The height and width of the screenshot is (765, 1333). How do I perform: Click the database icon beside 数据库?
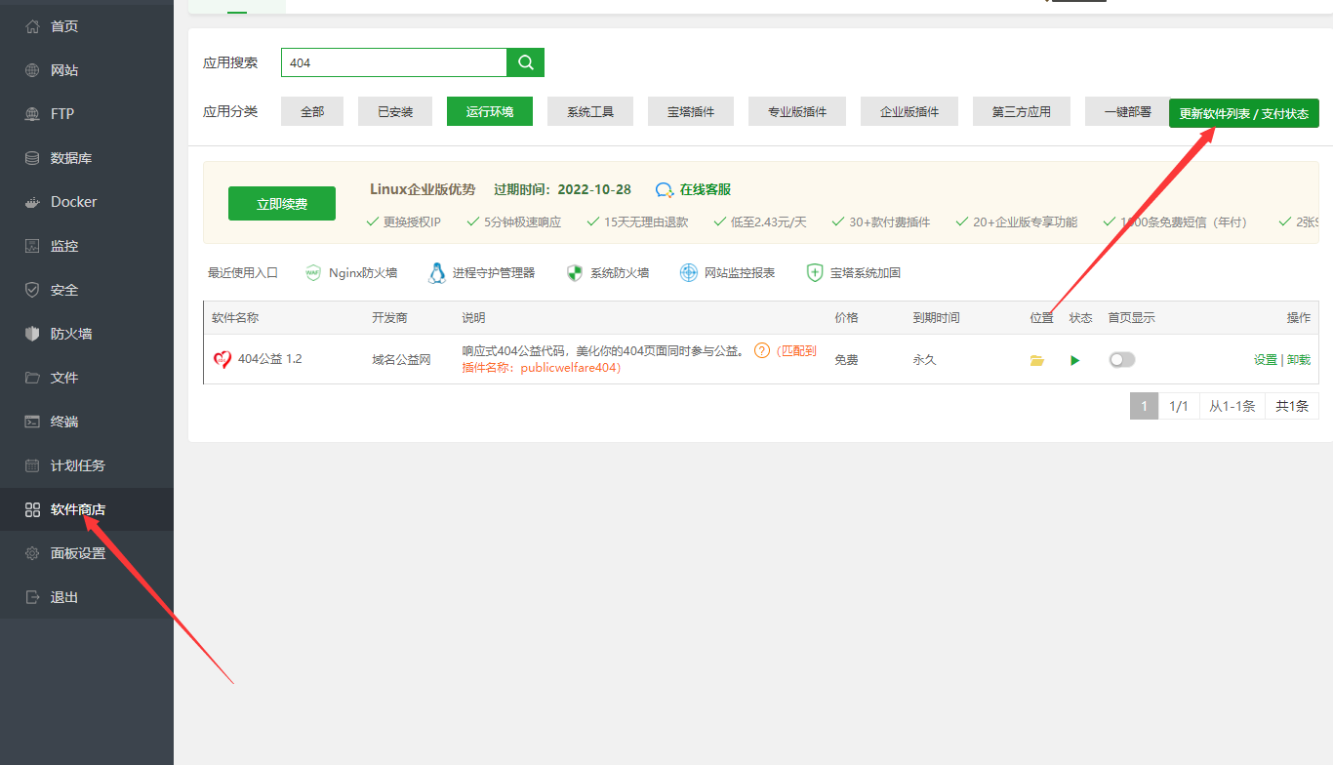pyautogui.click(x=32, y=158)
